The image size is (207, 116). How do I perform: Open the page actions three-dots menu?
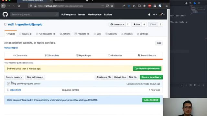tap(103, 6)
